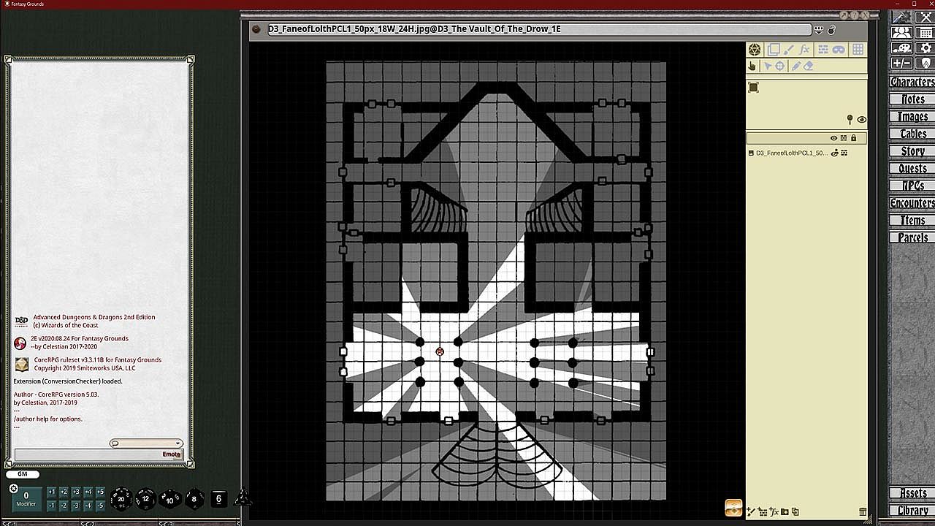
Task: Select the paintbrush tool in image toolbar
Action: [789, 50]
